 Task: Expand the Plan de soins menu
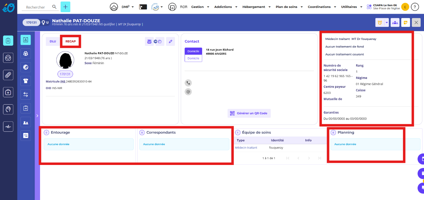289,7
